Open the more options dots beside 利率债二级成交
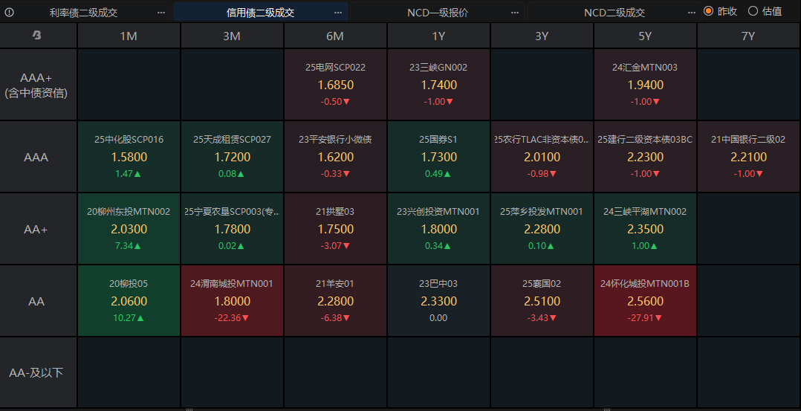Viewport: 801px width, 411px height. pos(161,13)
